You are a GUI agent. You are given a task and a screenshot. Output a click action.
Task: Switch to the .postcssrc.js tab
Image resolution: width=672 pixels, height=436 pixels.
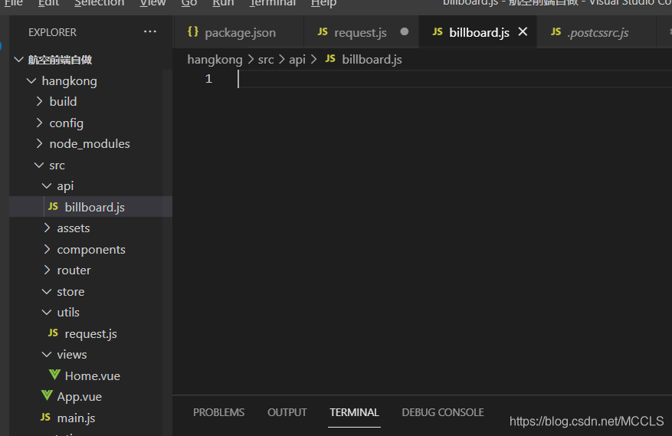tap(597, 32)
